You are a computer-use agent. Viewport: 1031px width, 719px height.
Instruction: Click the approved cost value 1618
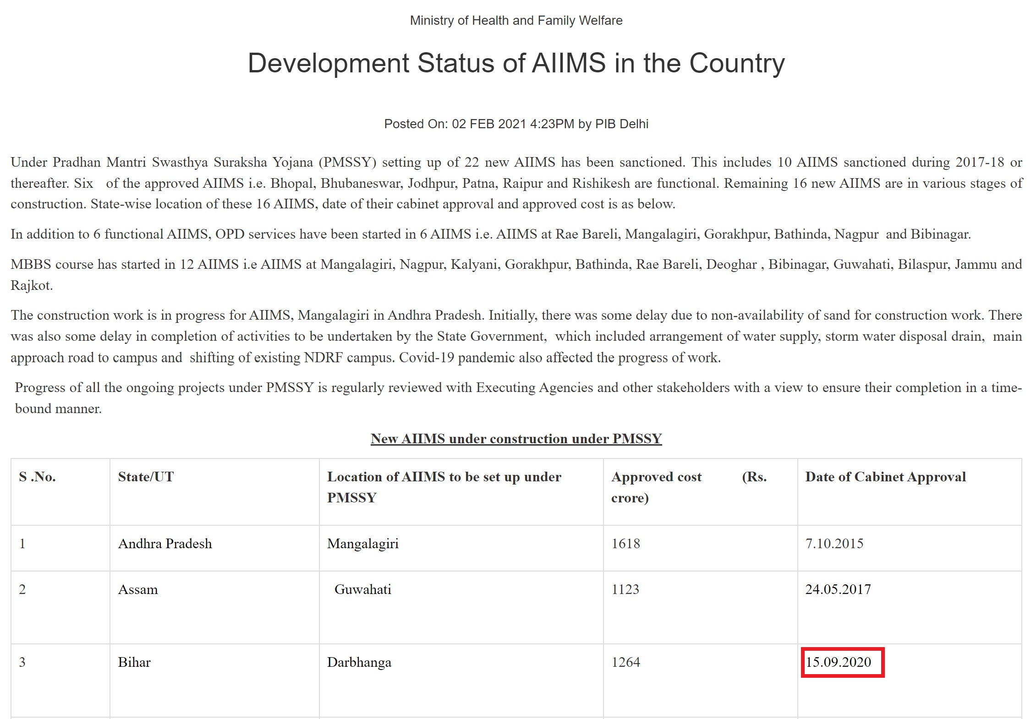[625, 544]
